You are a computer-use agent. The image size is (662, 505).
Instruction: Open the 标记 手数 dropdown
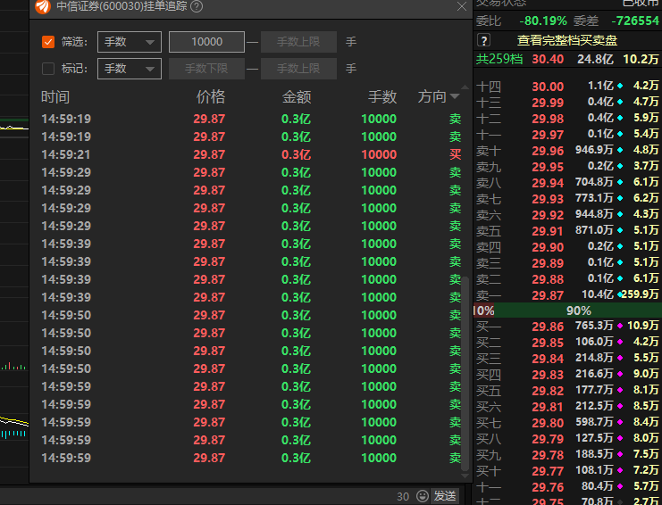point(130,69)
